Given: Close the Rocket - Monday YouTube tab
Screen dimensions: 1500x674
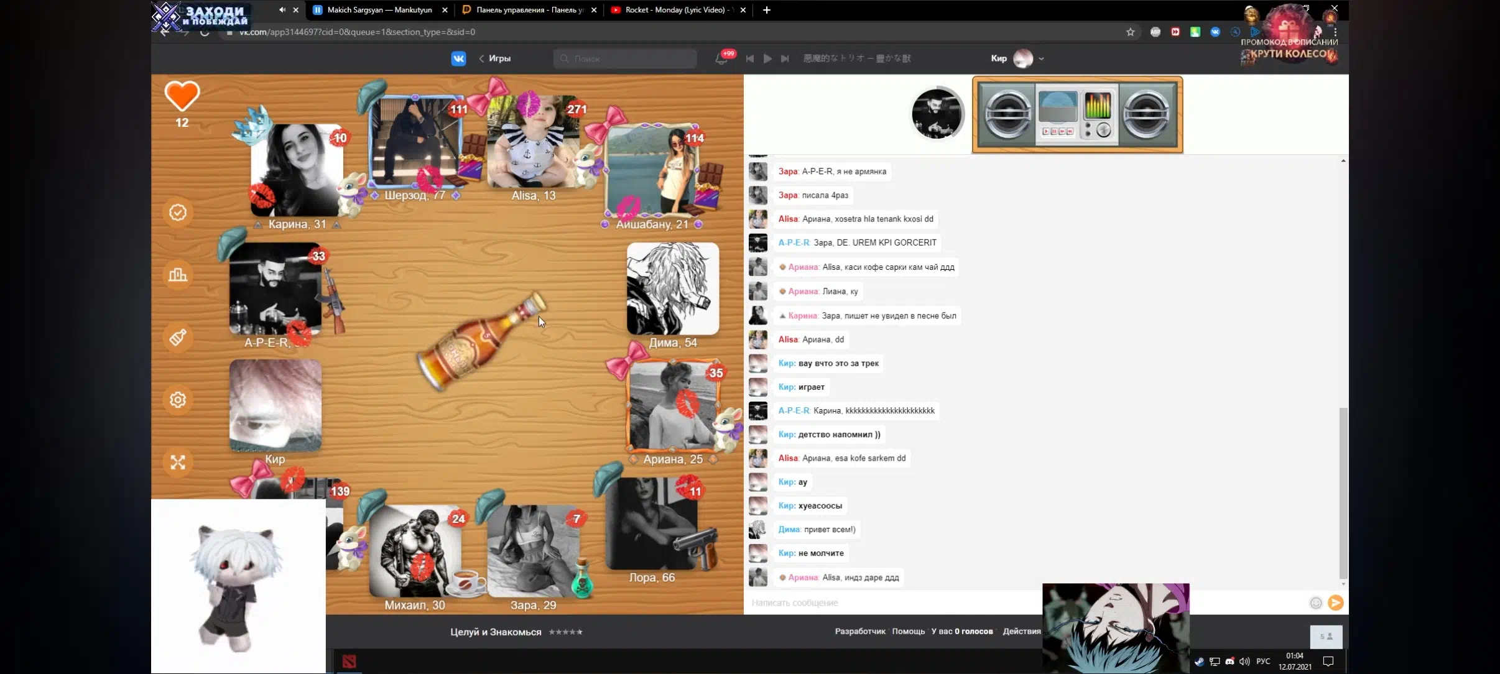Looking at the screenshot, I should coord(743,10).
